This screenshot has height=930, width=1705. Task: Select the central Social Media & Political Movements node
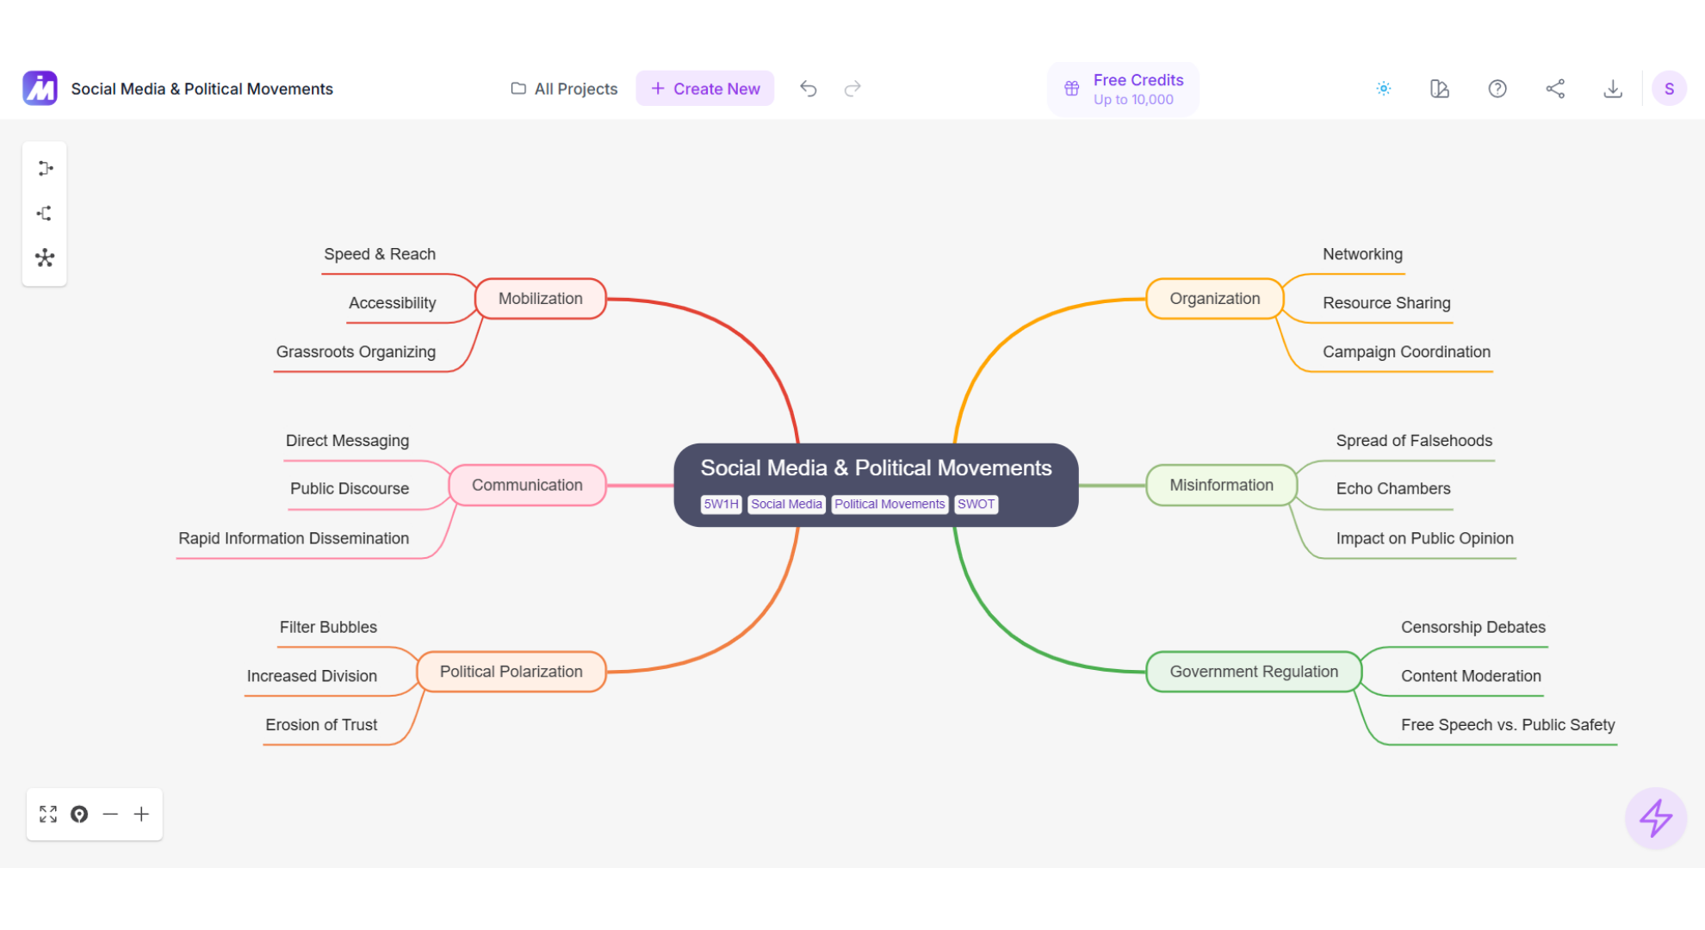[876, 485]
